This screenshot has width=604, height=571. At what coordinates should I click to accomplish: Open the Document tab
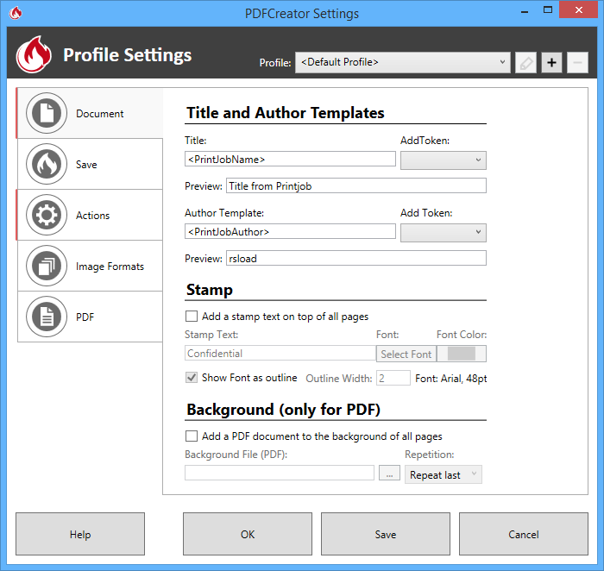90,113
